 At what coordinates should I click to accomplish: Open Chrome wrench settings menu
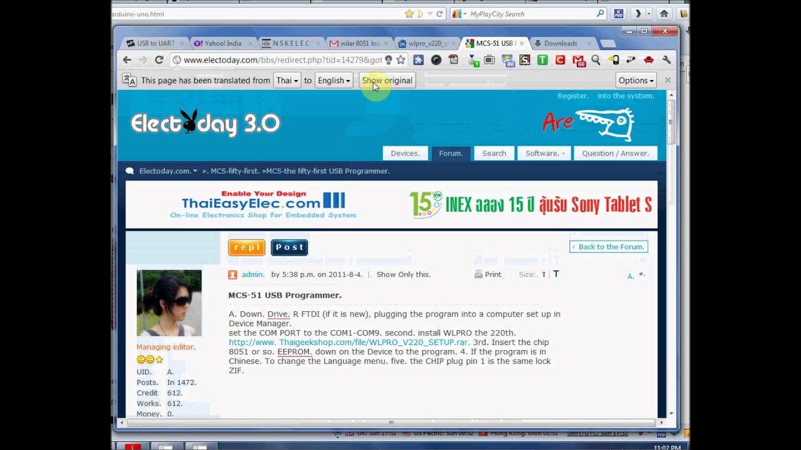[x=666, y=60]
